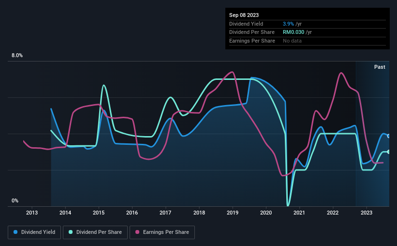Click the 2014 x-axis label
This screenshot has width=397, height=246.
[x=65, y=213]
